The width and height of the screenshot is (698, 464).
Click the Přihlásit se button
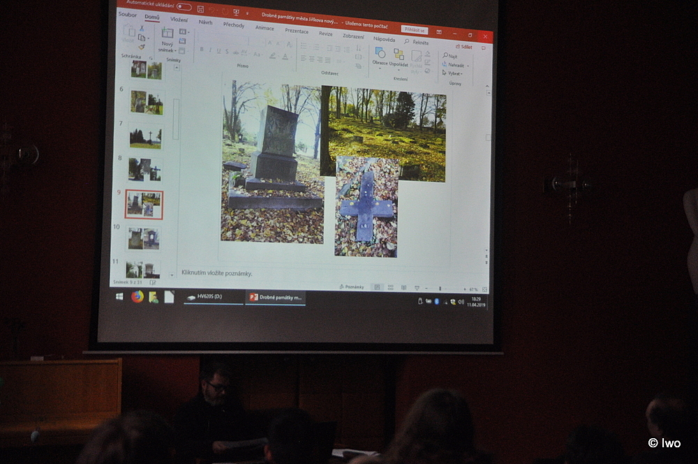[415, 30]
